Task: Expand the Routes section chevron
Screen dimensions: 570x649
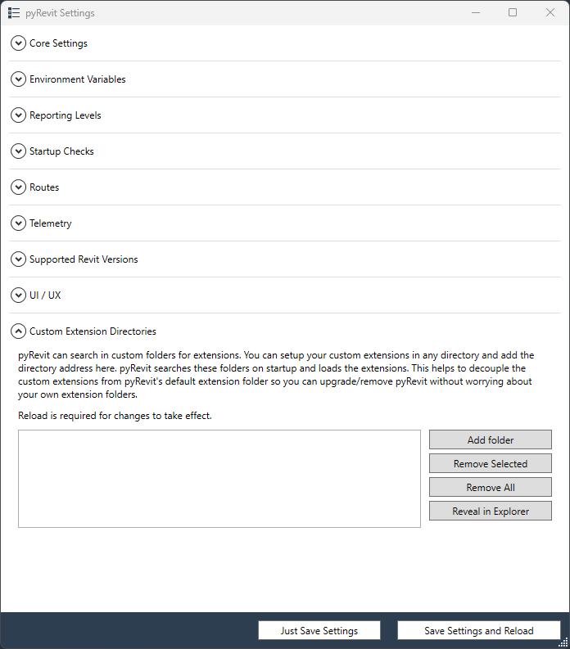Action: [18, 187]
